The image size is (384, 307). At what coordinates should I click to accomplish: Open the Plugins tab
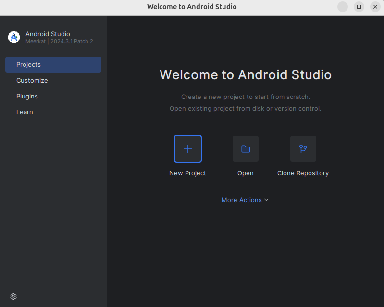pos(53,97)
